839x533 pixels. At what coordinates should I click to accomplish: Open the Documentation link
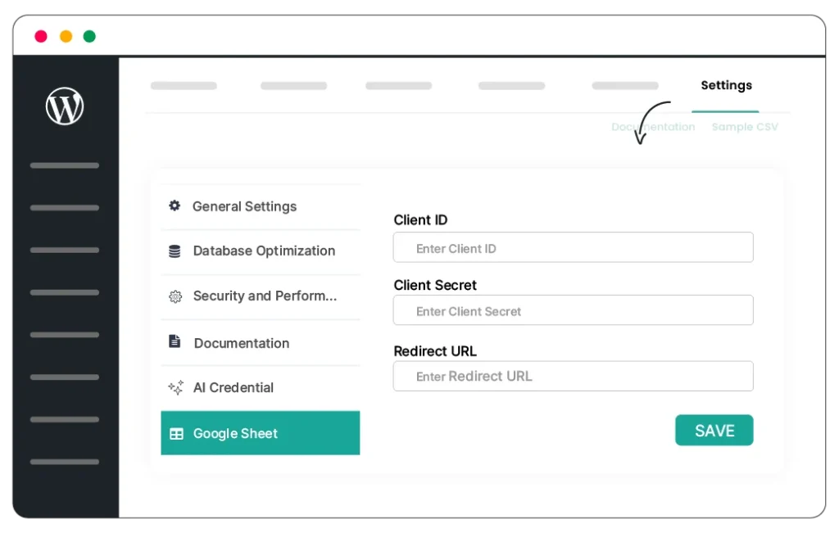(x=653, y=127)
